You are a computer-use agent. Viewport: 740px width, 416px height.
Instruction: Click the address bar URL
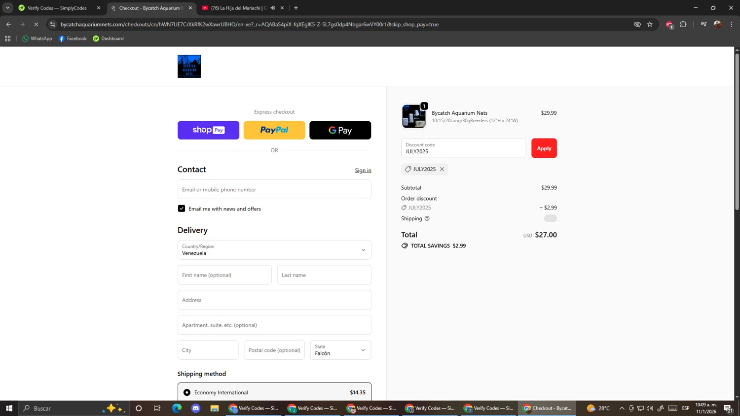(249, 24)
